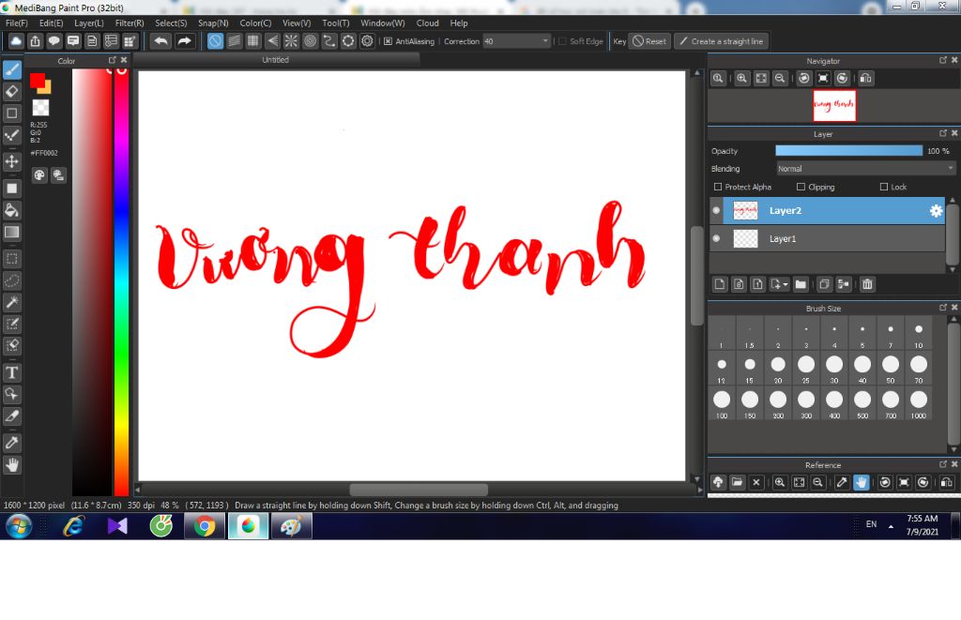Create a new layer folder
Image resolution: width=961 pixels, height=620 pixels.
coord(801,284)
